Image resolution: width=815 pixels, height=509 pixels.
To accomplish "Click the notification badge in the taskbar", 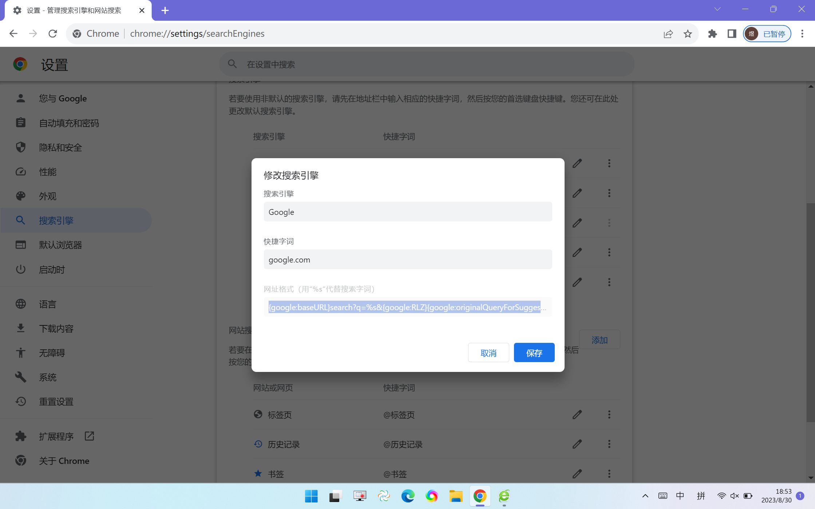I will pyautogui.click(x=800, y=496).
